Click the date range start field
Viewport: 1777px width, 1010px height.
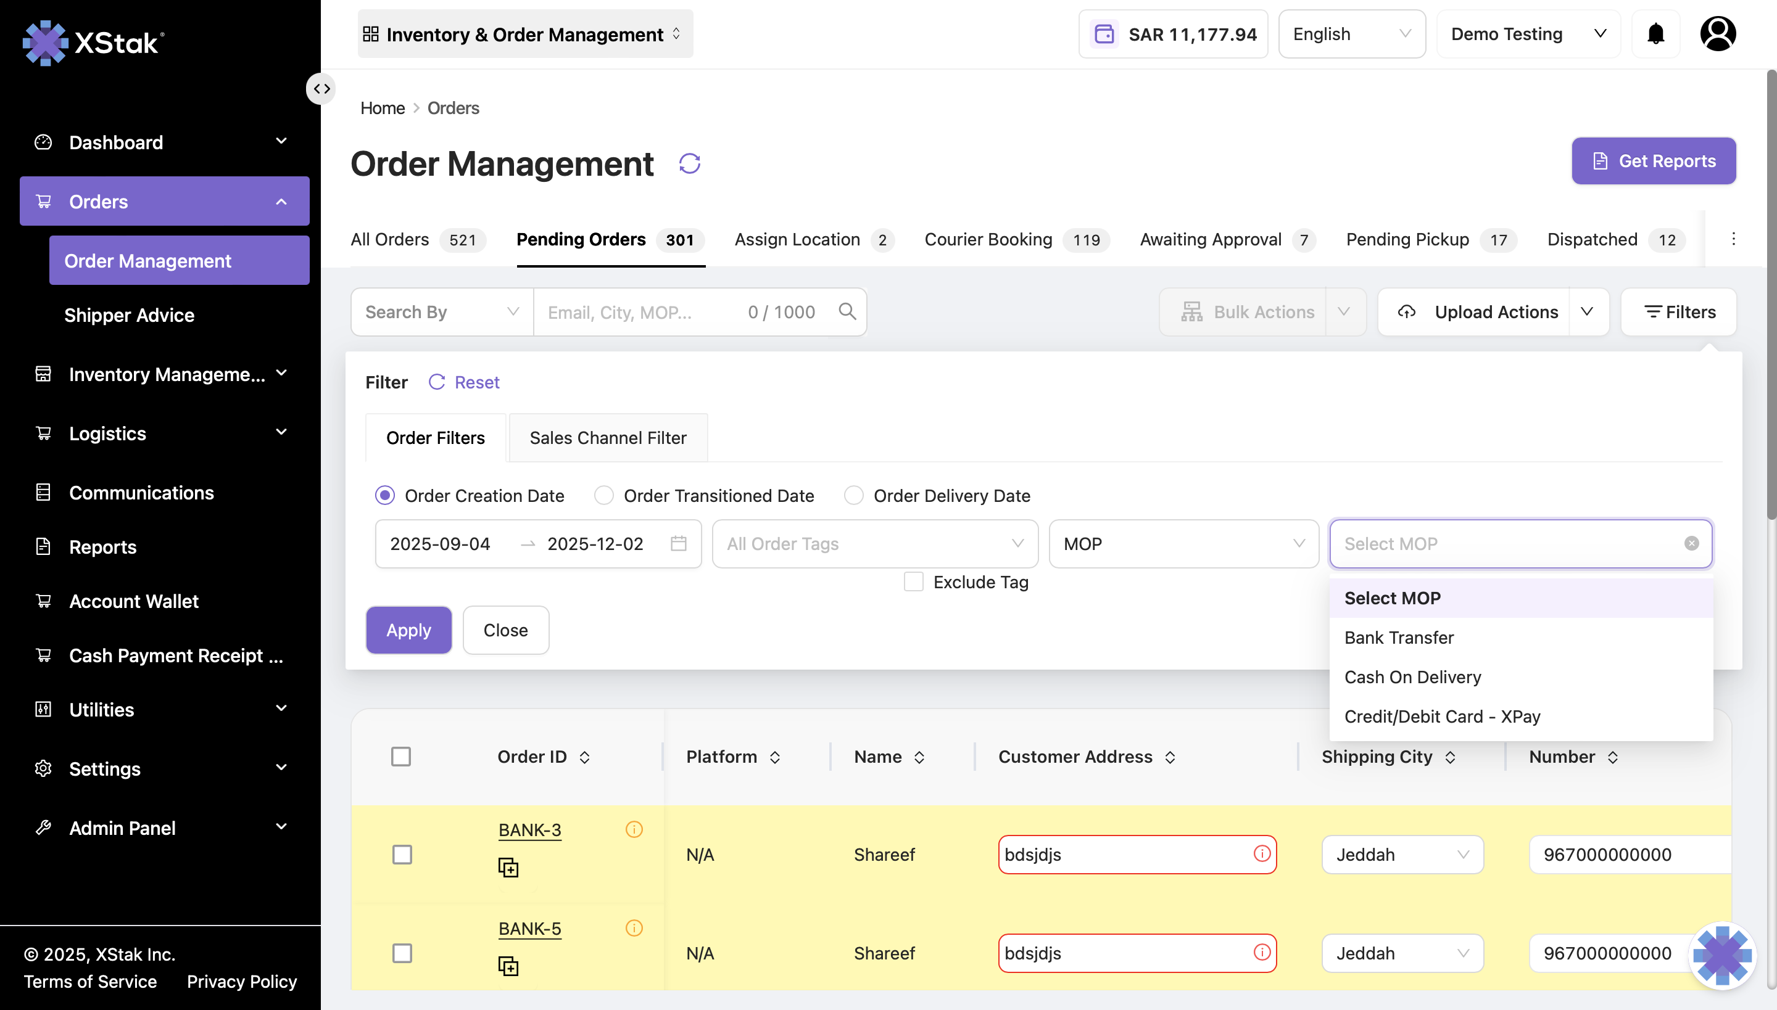click(x=440, y=544)
